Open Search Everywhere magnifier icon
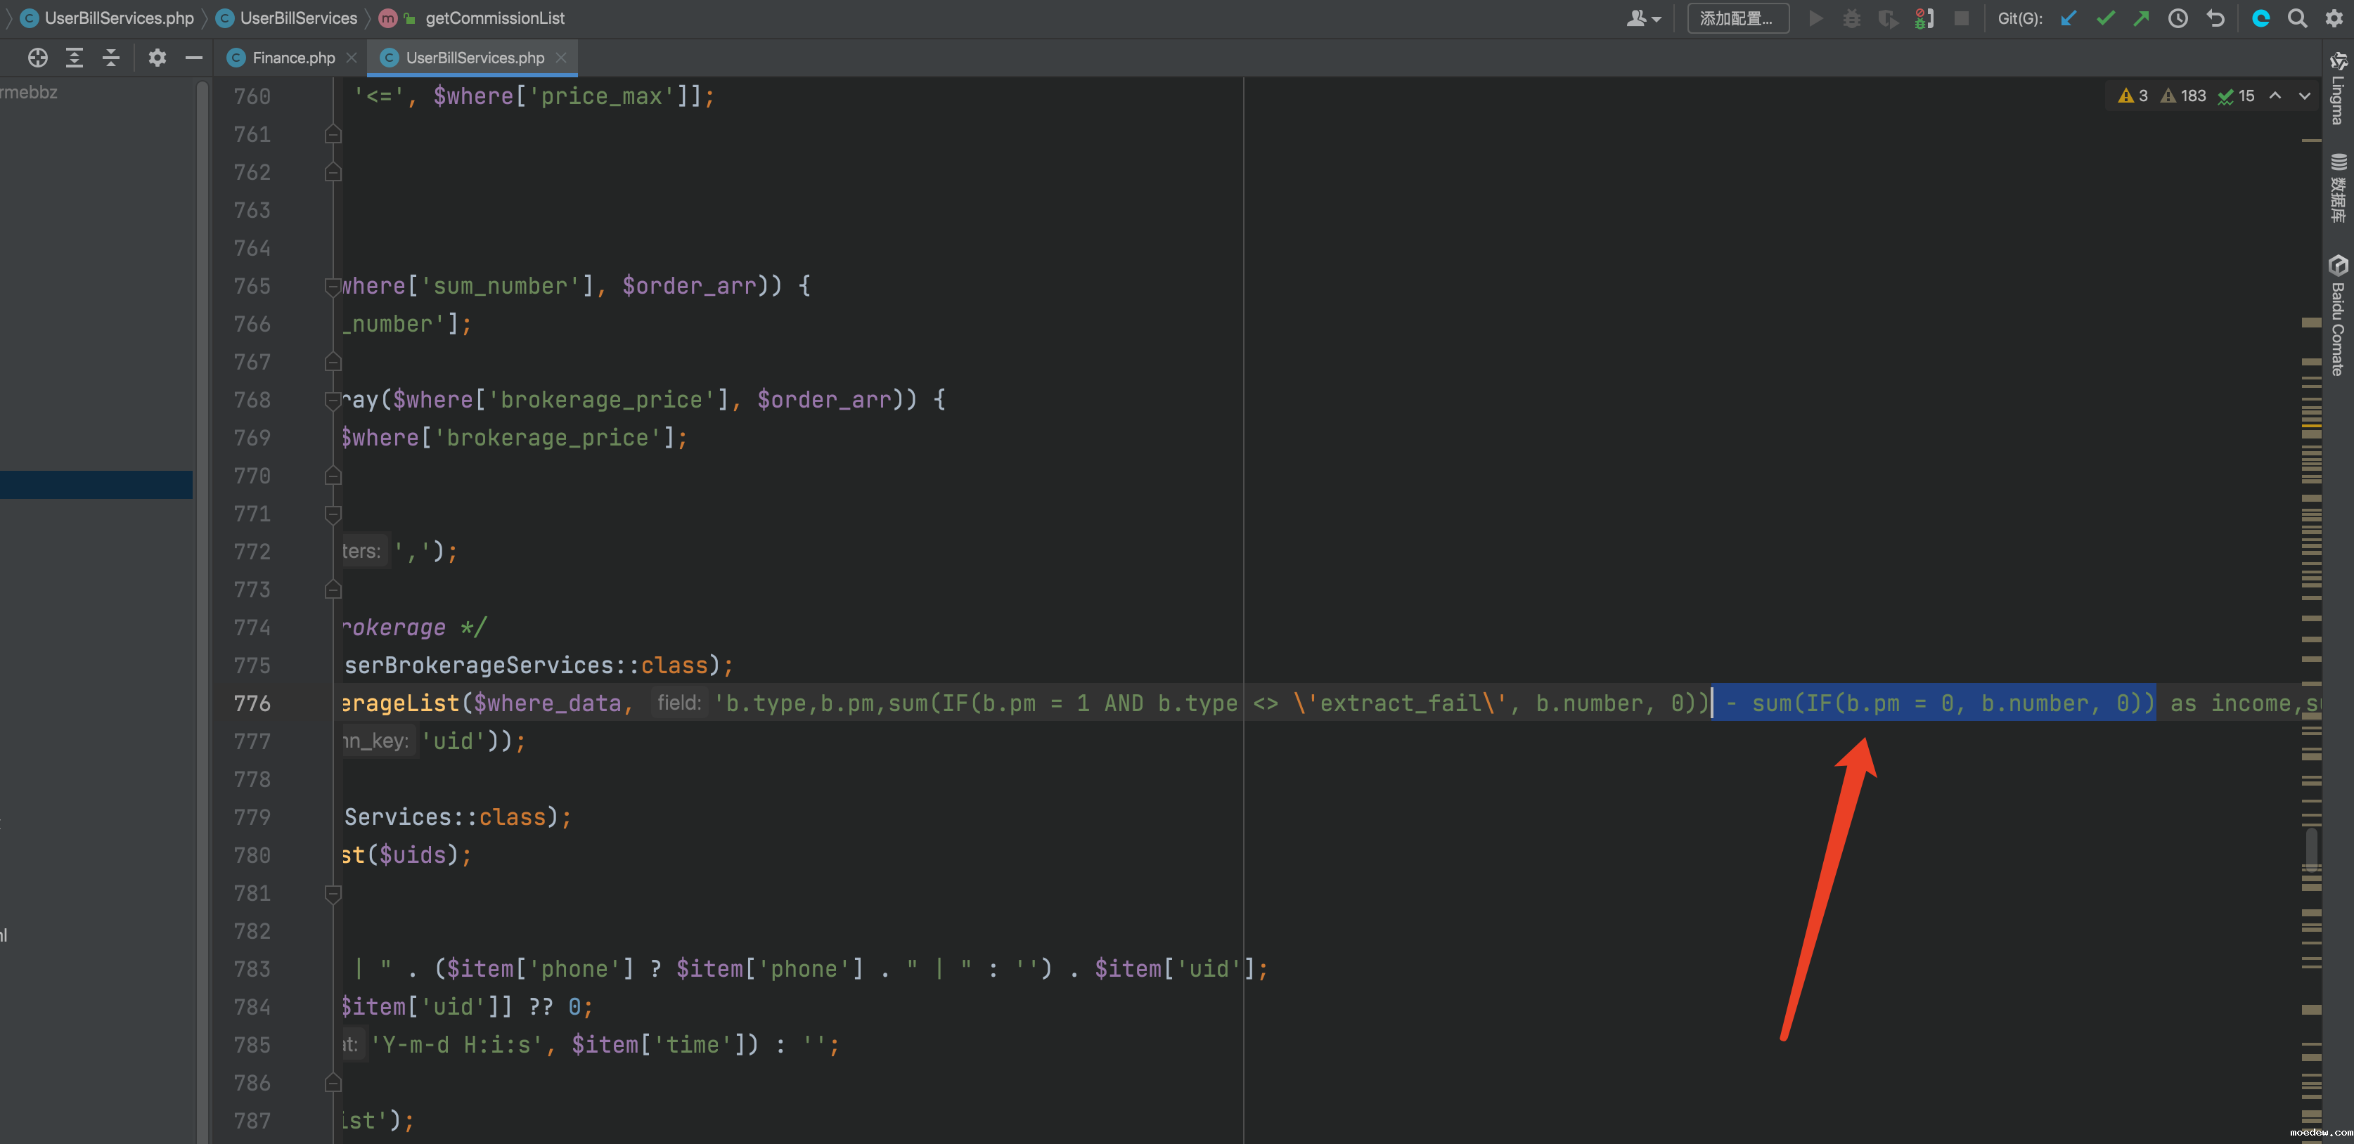Viewport: 2354px width, 1144px height. coord(2296,18)
